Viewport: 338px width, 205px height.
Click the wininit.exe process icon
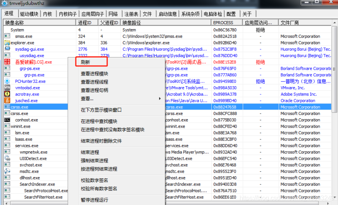tap(7, 126)
